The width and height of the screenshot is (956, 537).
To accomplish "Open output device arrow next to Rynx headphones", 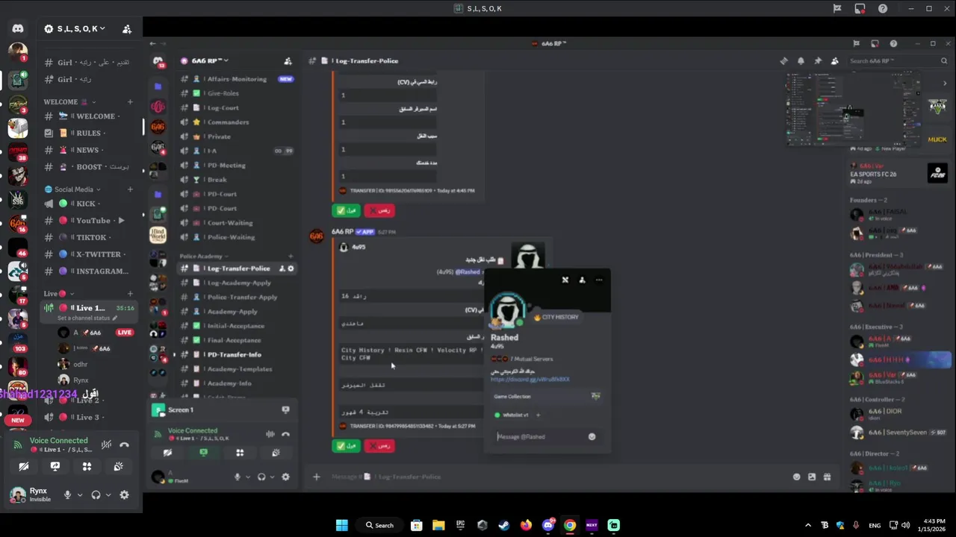I will tap(108, 494).
